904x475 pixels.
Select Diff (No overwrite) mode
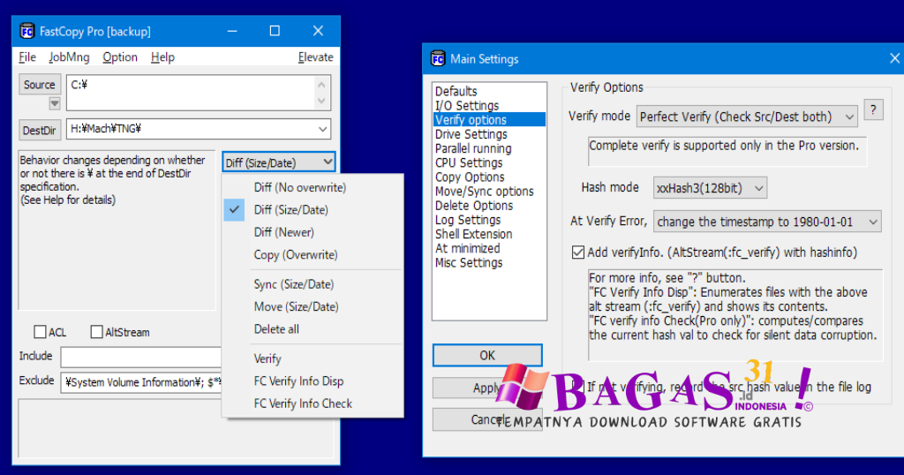(x=300, y=187)
